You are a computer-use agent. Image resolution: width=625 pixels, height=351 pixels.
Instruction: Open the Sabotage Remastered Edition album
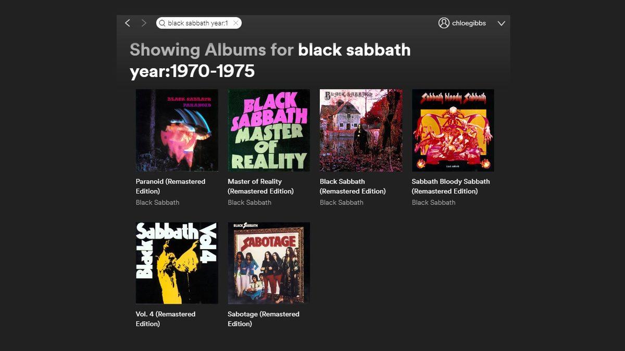(x=262, y=319)
